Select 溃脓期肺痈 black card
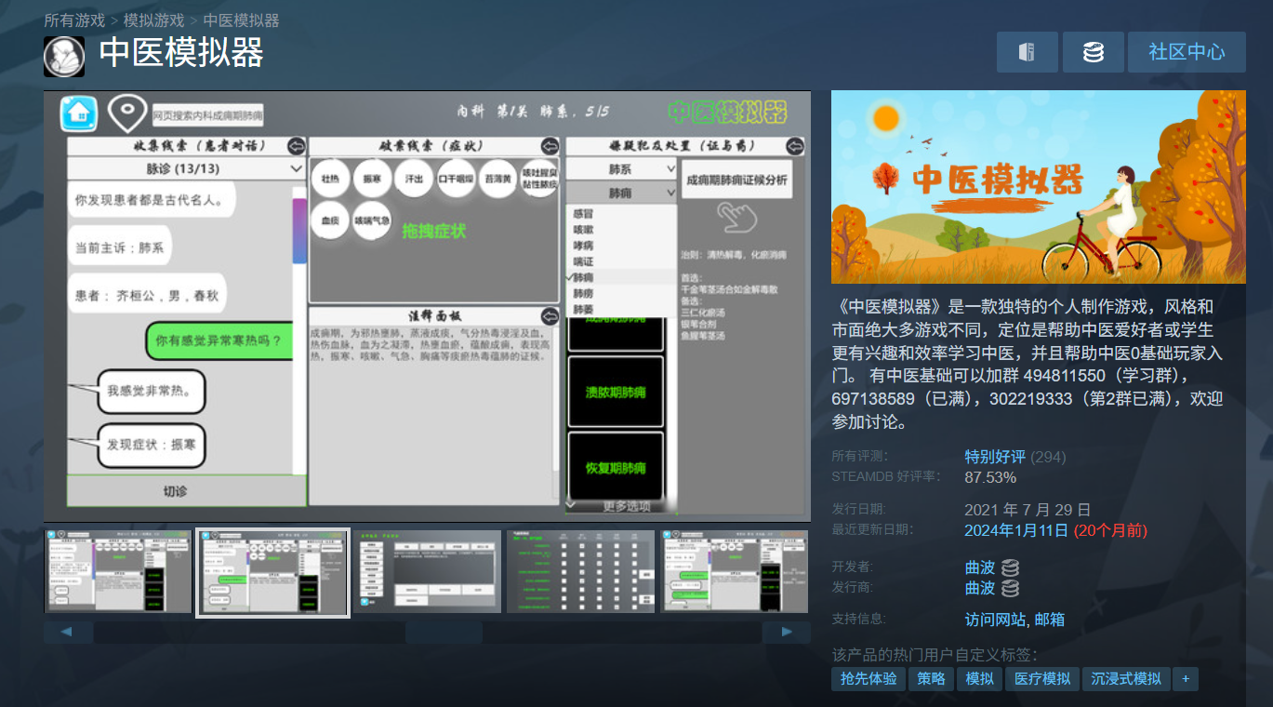 (x=616, y=392)
